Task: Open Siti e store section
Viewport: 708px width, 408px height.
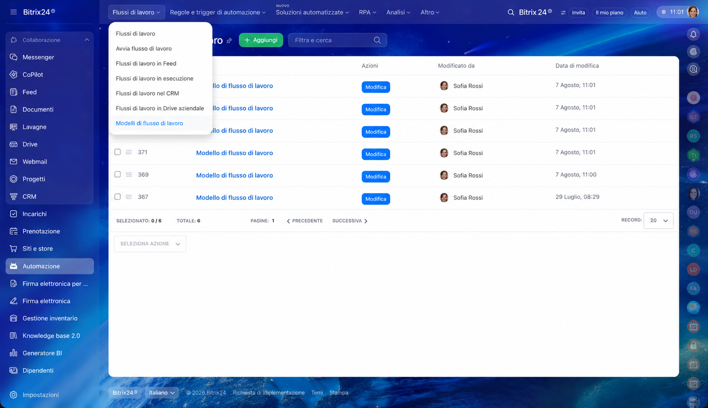Action: [38, 249]
